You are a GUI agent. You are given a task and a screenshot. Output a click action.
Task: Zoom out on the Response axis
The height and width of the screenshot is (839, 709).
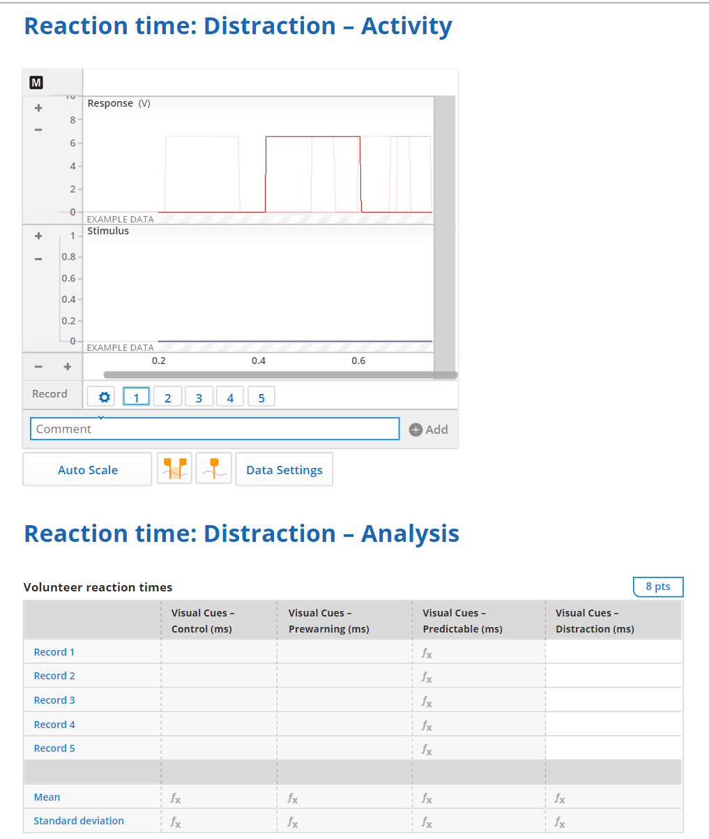(x=38, y=130)
